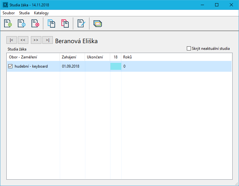239x186 pixels.
Task: Open the Studia menu
Action: pyautogui.click(x=24, y=13)
